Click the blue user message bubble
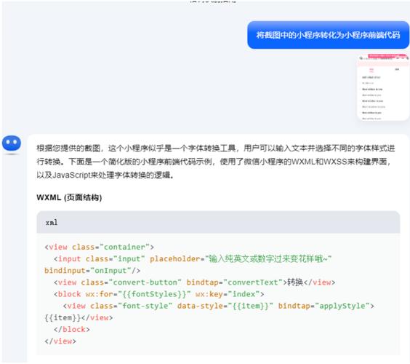410x364 pixels. click(328, 35)
